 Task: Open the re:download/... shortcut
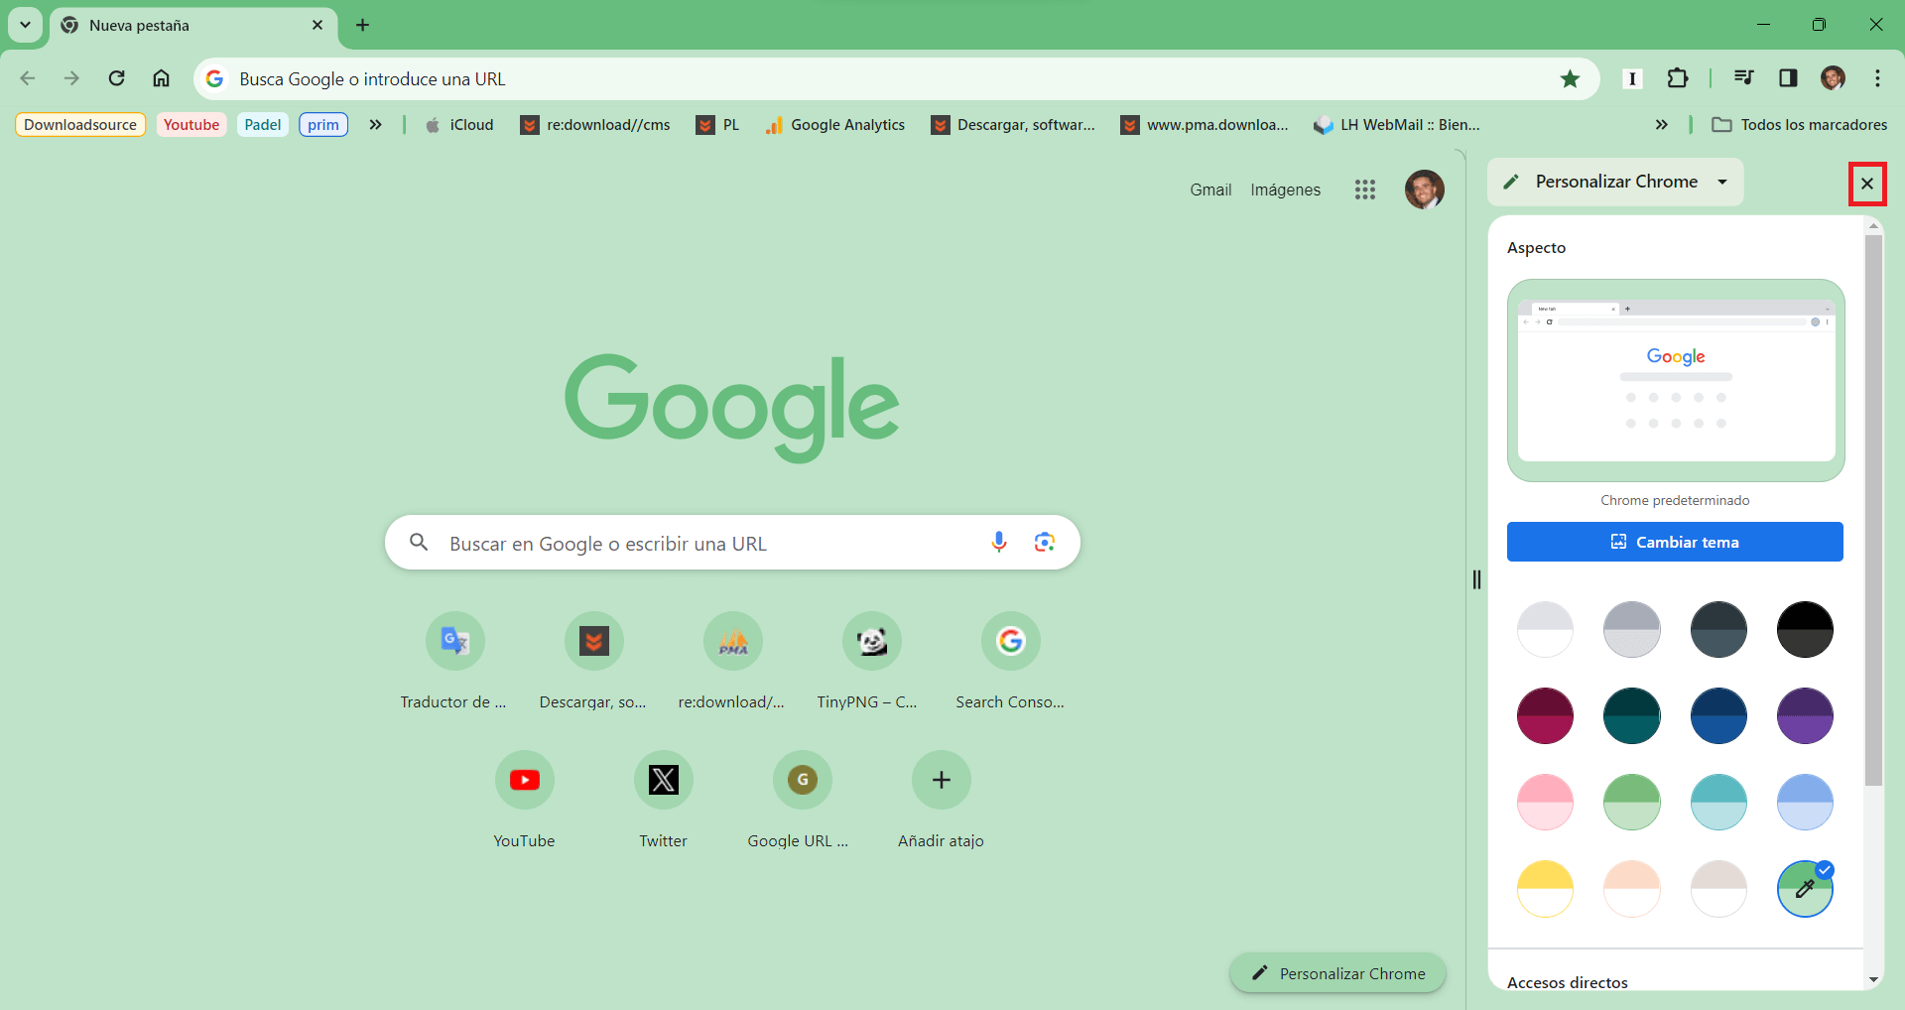pos(732,661)
